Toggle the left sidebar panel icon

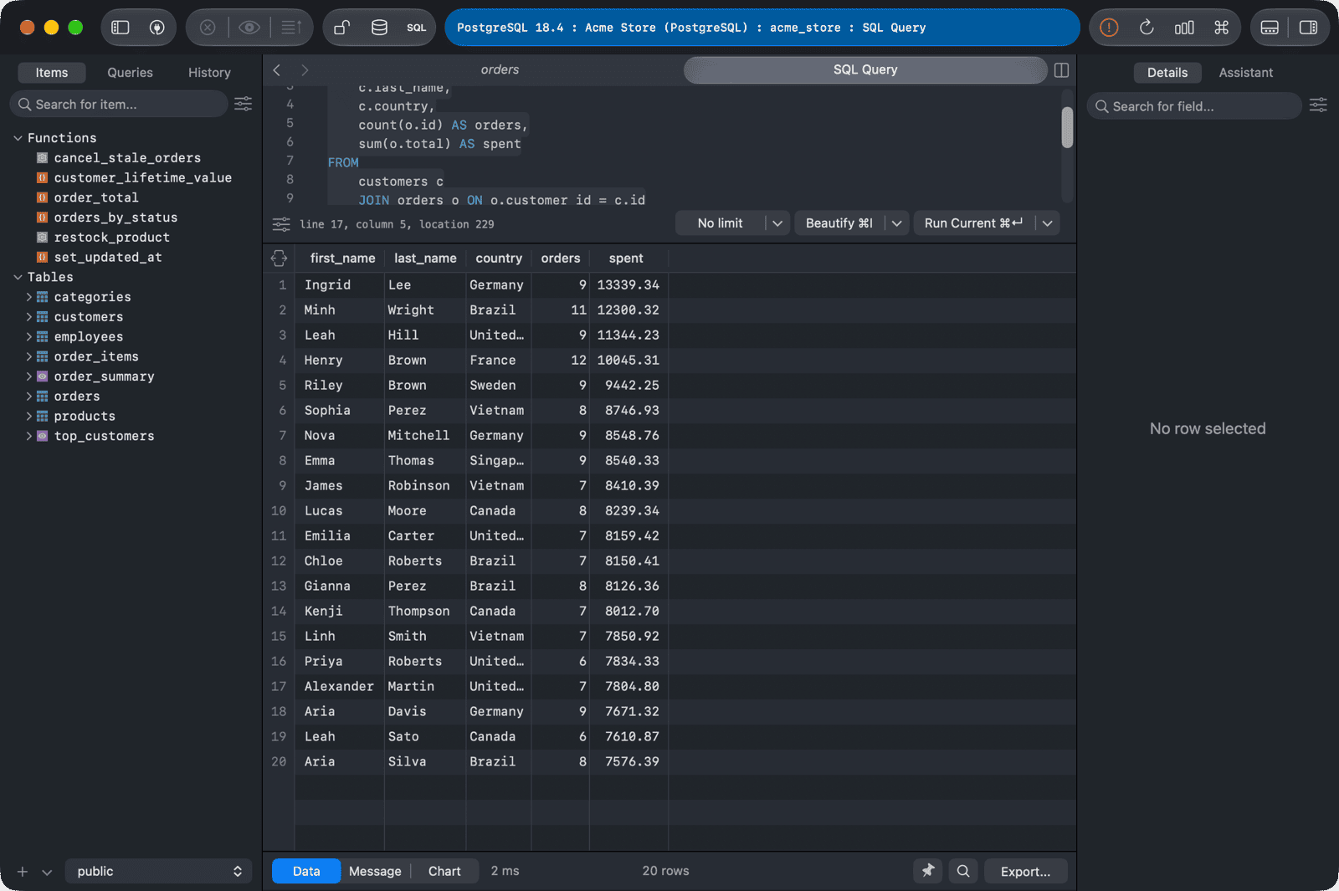click(x=121, y=28)
